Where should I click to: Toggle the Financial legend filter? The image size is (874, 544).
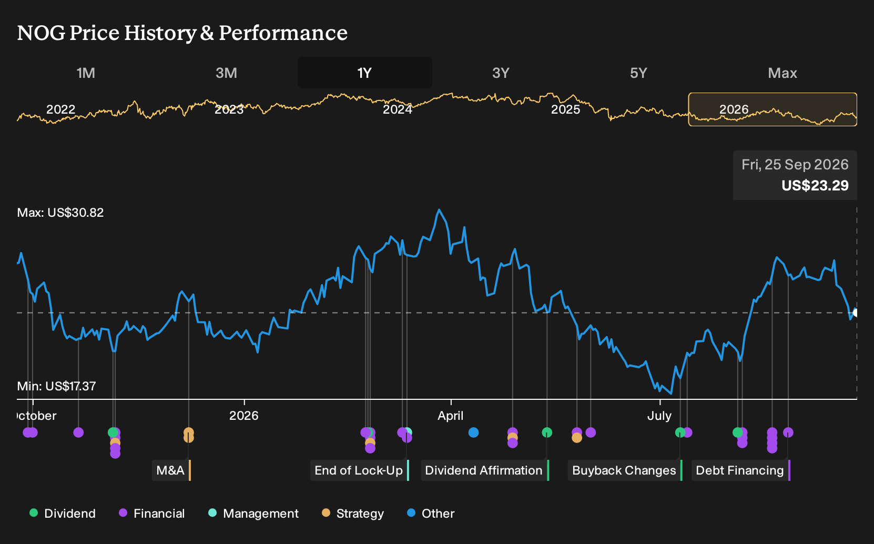(x=152, y=513)
